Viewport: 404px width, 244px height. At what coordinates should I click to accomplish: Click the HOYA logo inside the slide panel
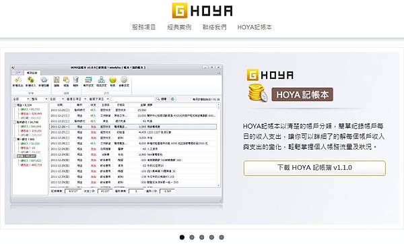point(270,75)
